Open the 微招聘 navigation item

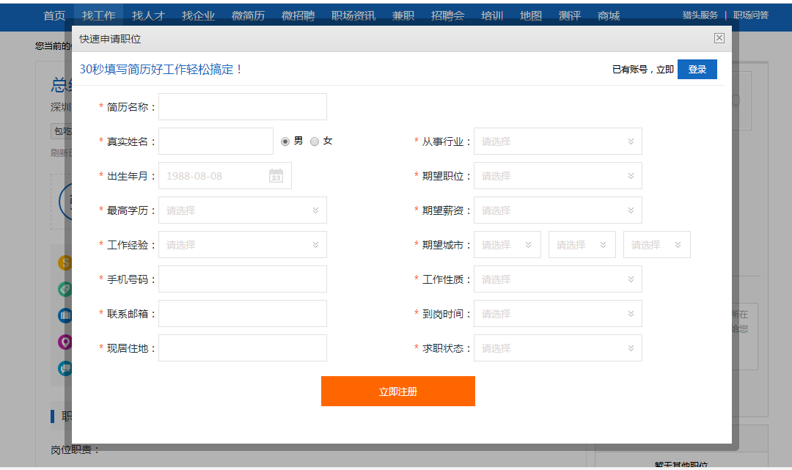point(298,16)
